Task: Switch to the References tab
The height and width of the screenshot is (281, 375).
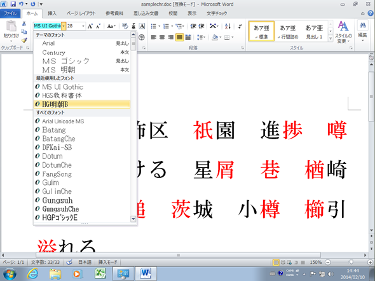Action: point(114,13)
